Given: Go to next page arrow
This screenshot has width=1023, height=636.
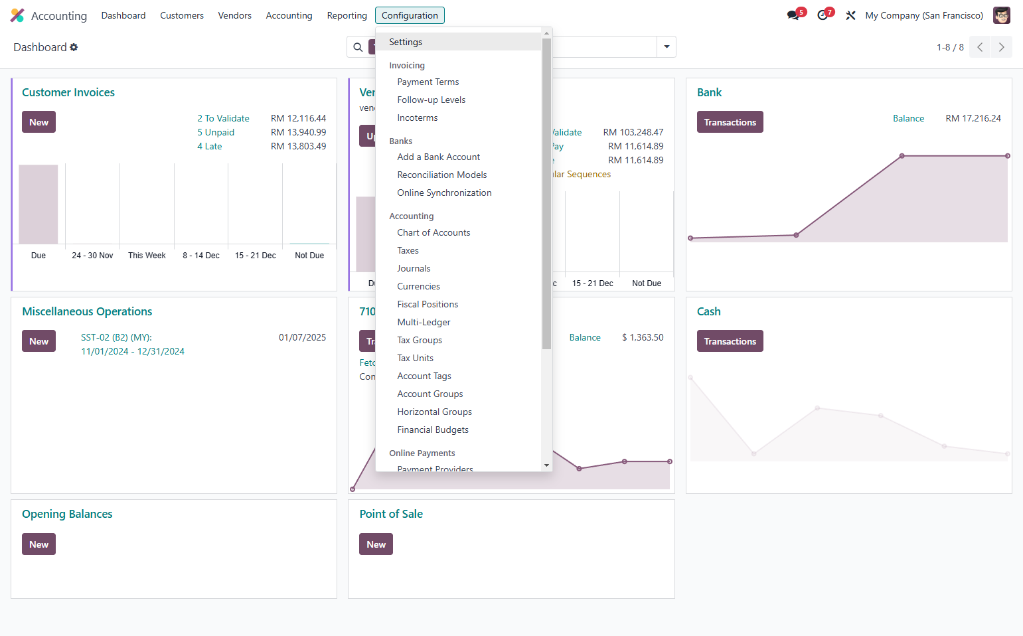Looking at the screenshot, I should pyautogui.click(x=1002, y=47).
